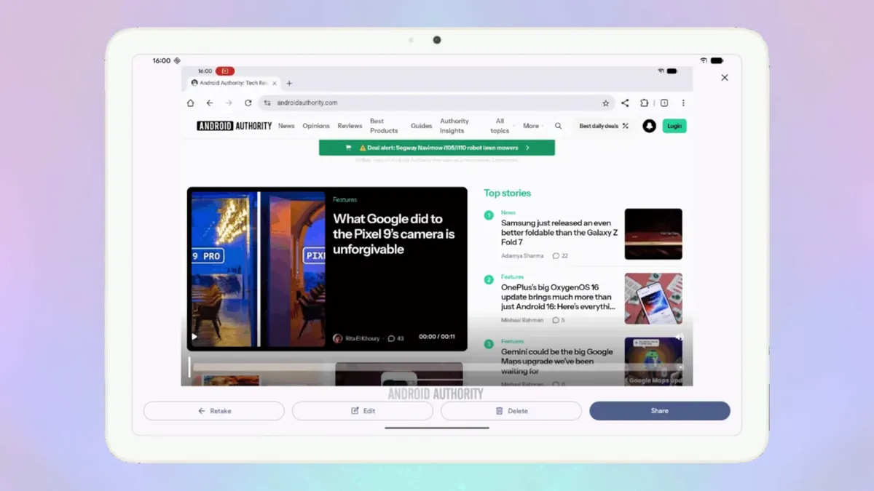Open the Reviews menu item
Screen dimensions: 874x491
350,126
